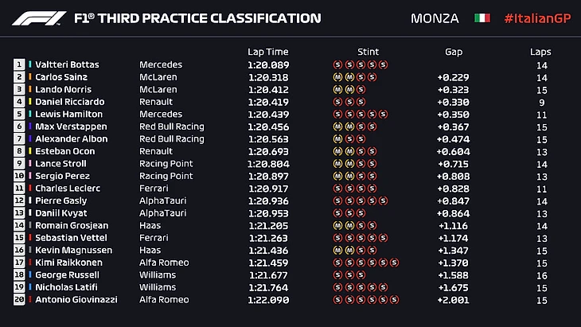Image resolution: width=581 pixels, height=327 pixels.
Task: Click first medium tyre in Sainz's stint
Action: (337, 78)
